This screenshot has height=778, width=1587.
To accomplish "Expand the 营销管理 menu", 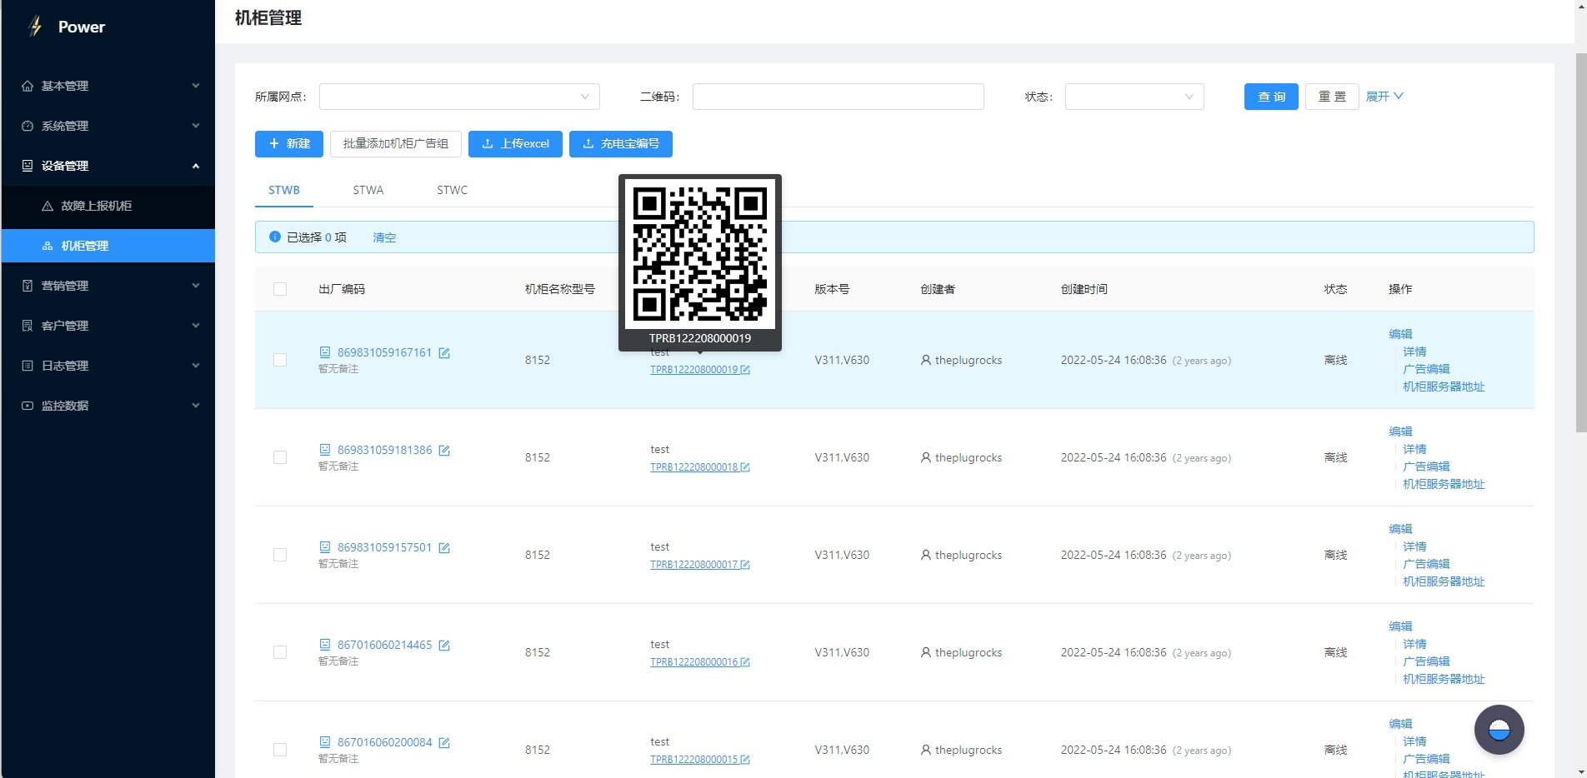I will [x=108, y=286].
